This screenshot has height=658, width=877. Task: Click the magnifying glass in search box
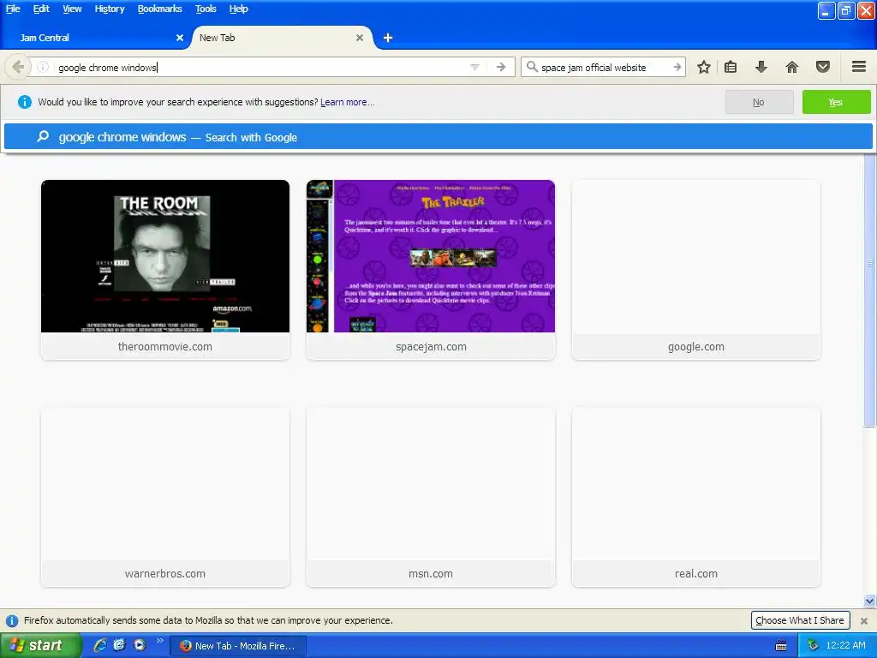click(532, 67)
